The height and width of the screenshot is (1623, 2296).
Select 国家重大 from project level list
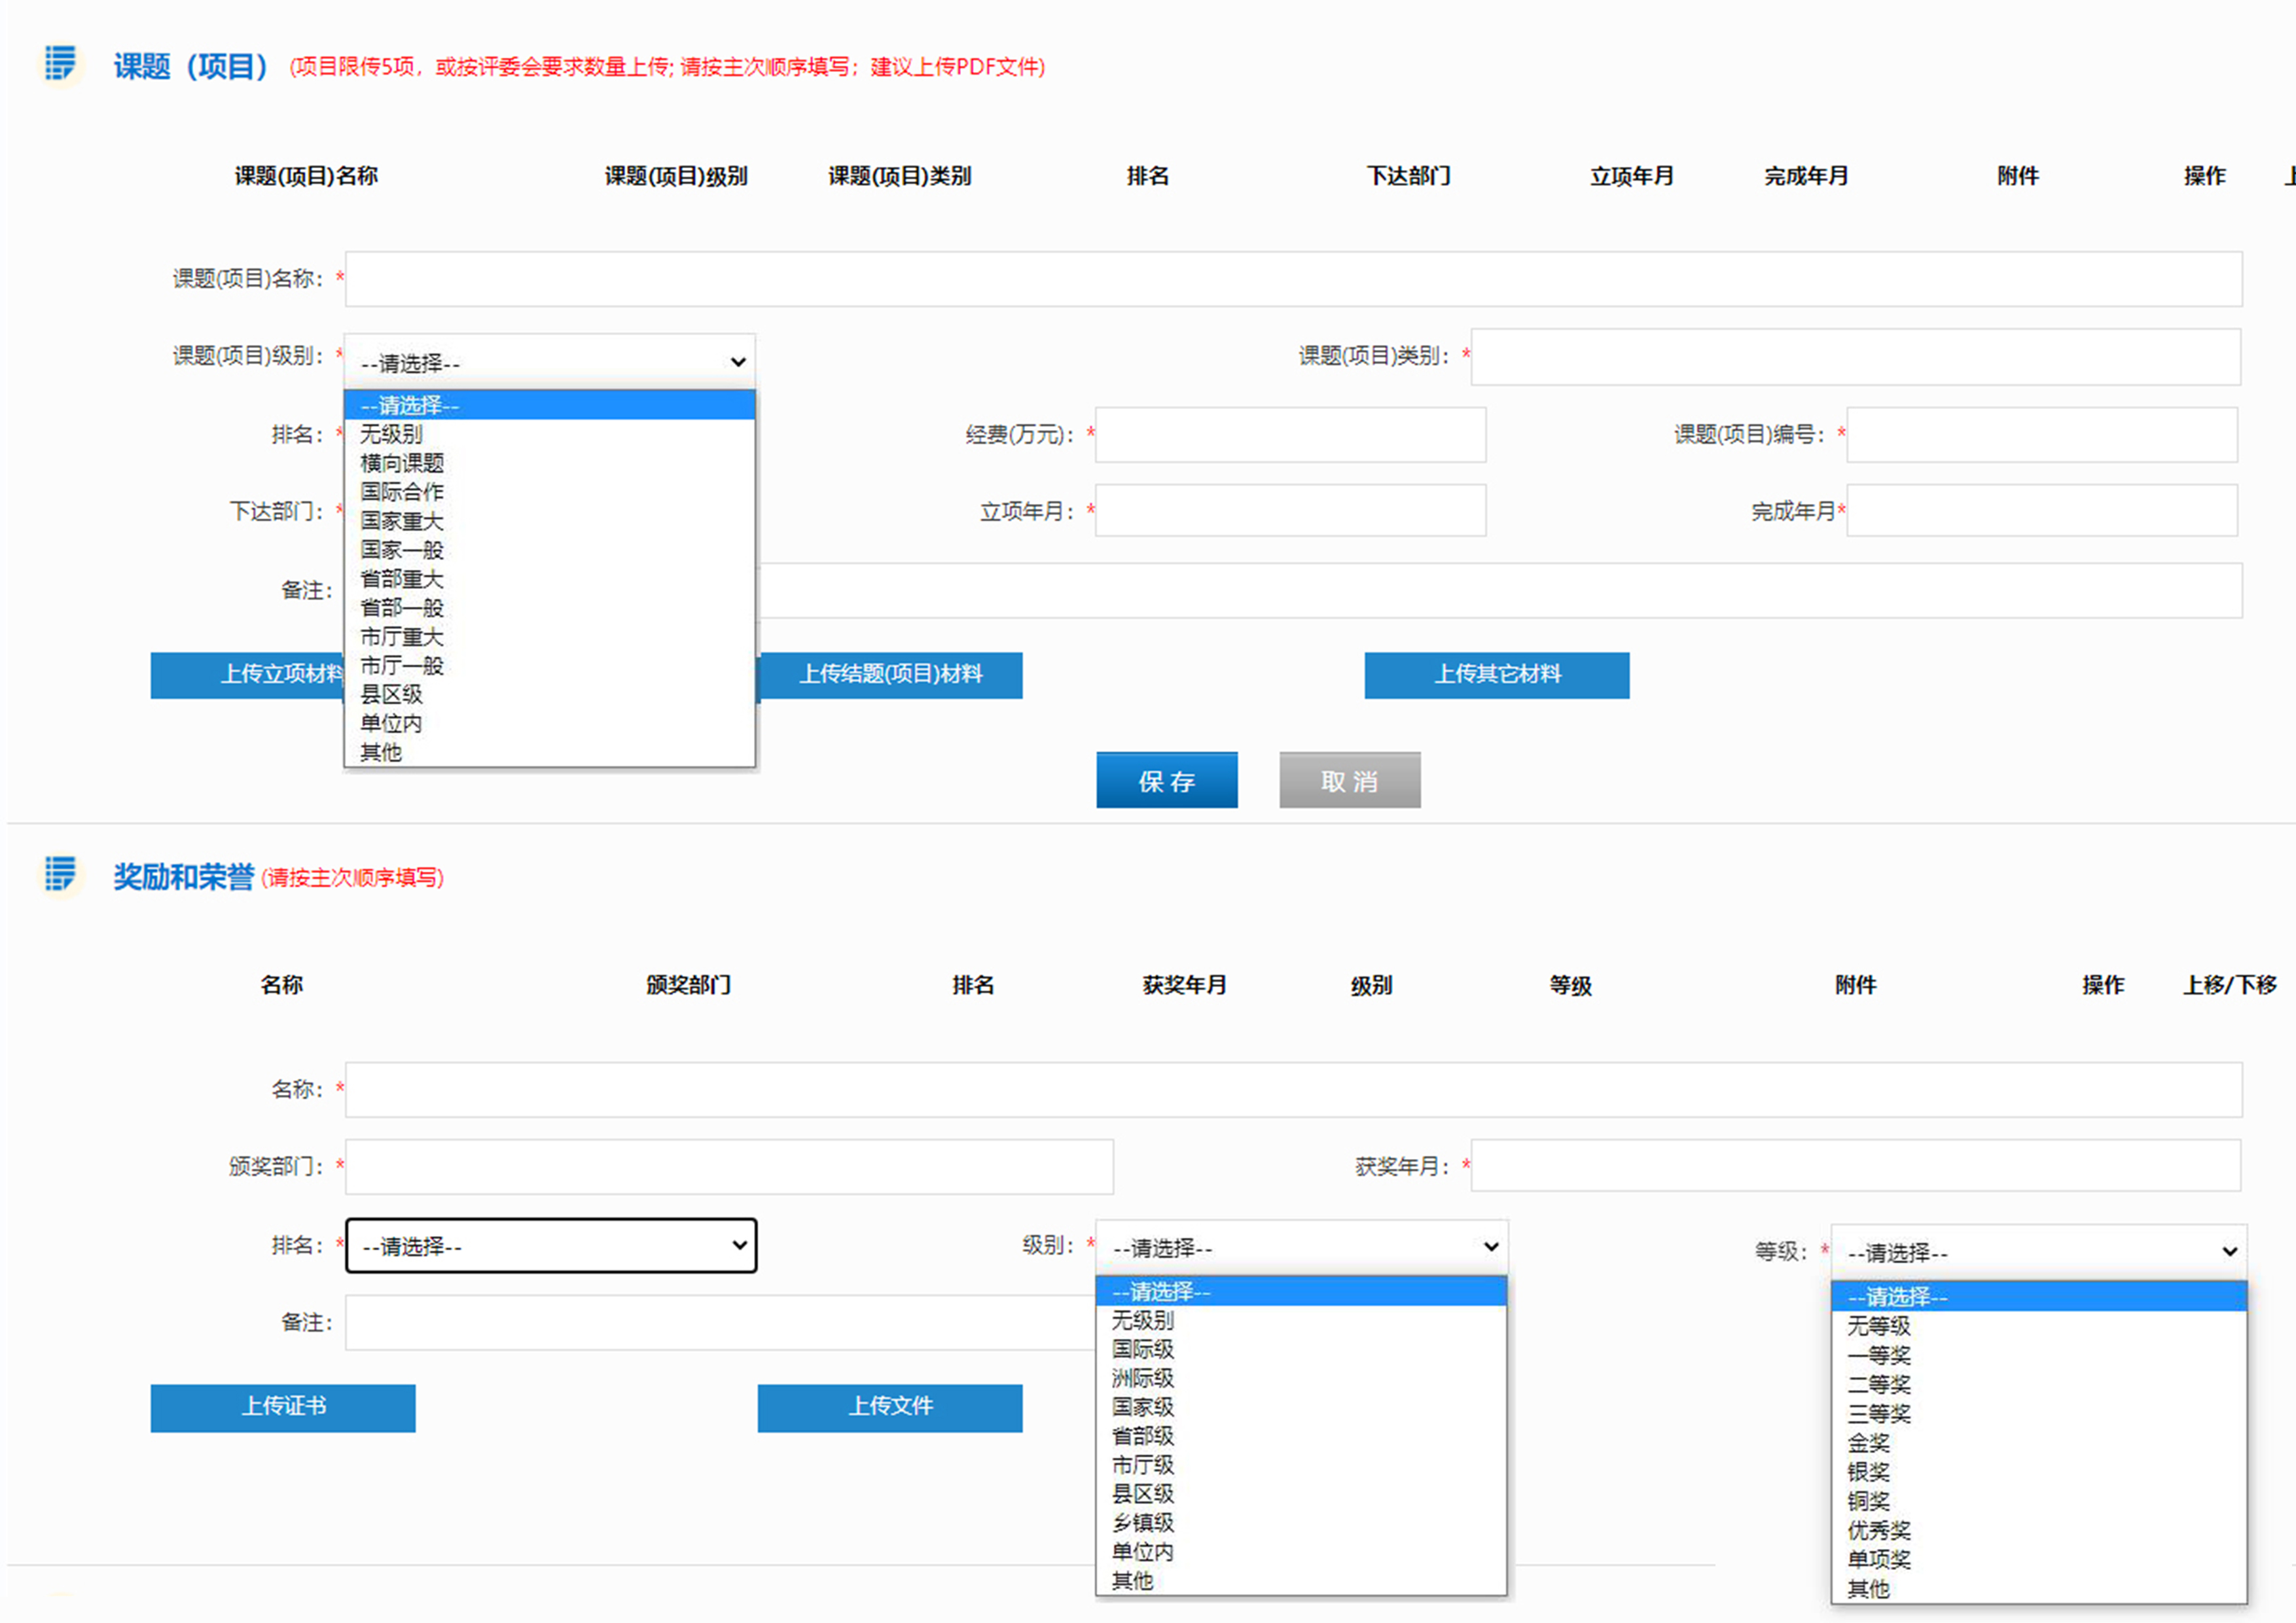pos(402,521)
